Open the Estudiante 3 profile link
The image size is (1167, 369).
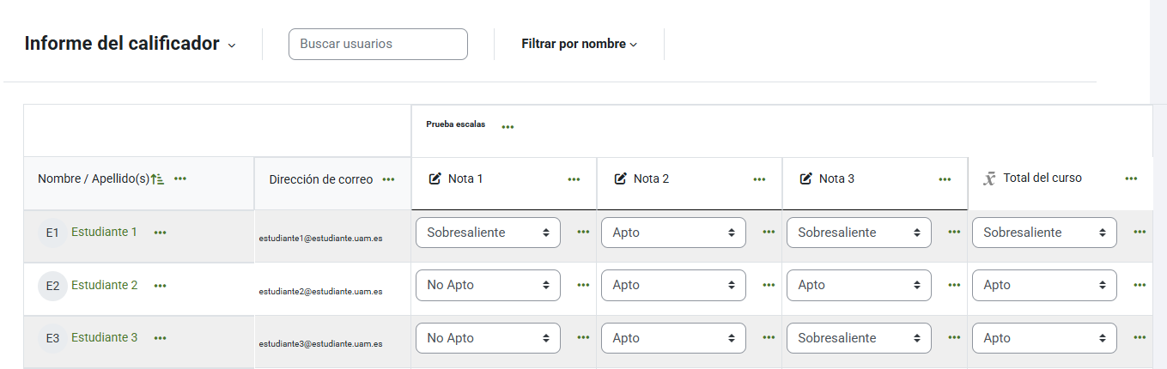point(104,337)
